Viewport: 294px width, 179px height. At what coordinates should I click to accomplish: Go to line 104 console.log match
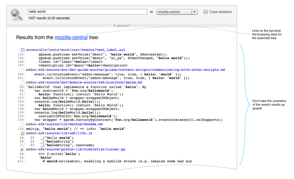pyautogui.click(x=21, y=102)
